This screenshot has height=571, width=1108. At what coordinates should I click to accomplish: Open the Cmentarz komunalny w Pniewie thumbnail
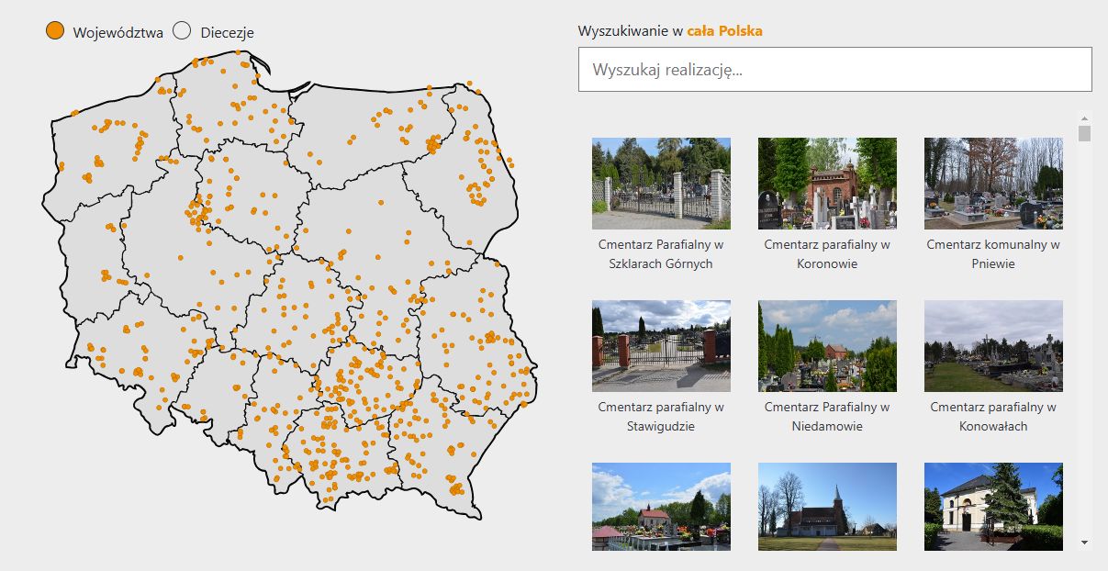992,183
